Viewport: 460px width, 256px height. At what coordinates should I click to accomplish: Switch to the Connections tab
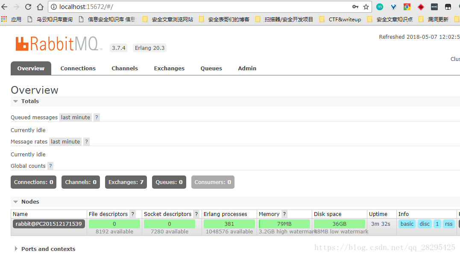pyautogui.click(x=78, y=68)
